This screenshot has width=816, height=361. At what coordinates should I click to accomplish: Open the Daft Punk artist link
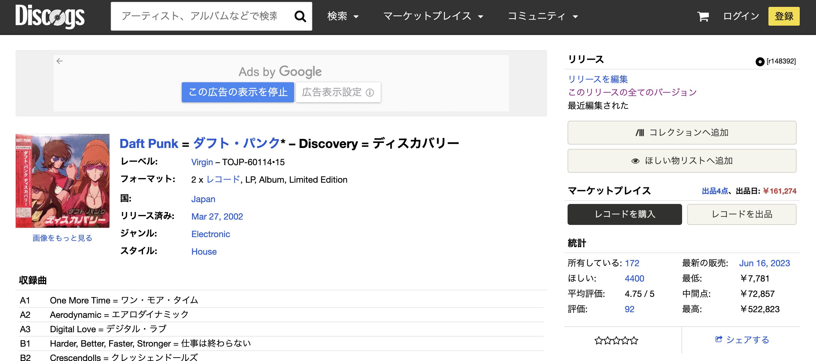pyautogui.click(x=149, y=144)
